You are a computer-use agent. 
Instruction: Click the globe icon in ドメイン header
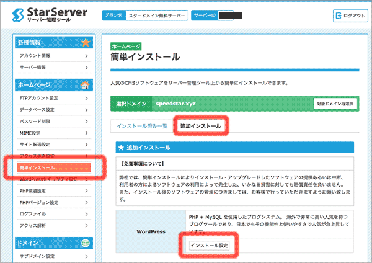[86, 243]
